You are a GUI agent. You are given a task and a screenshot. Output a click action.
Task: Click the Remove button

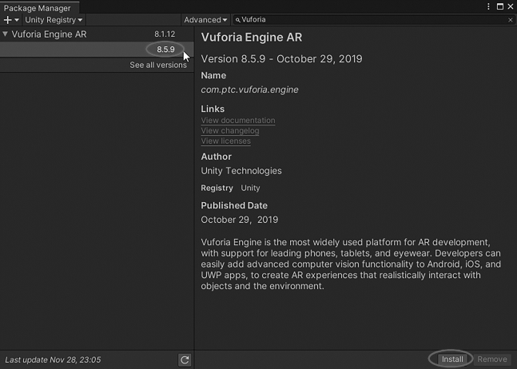(492, 359)
